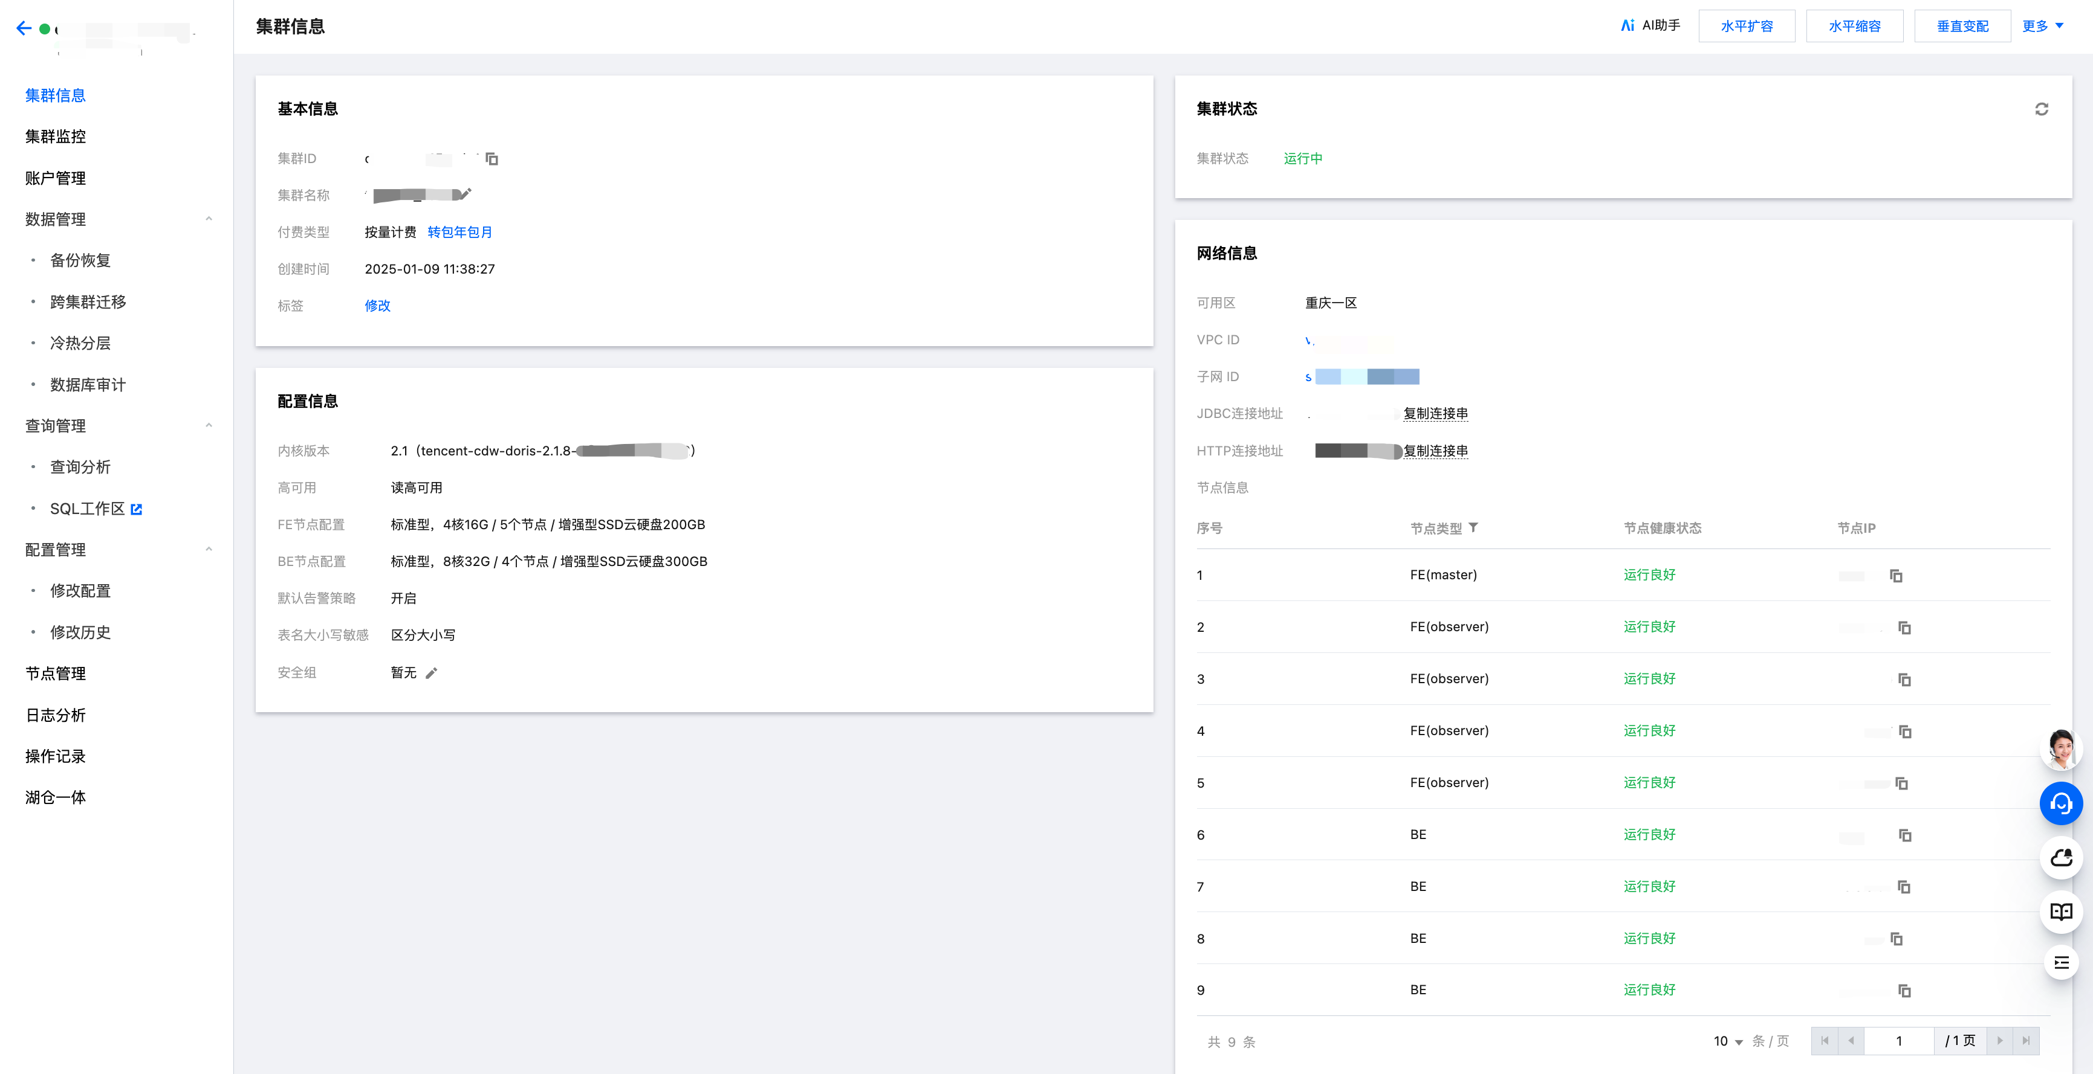Open the AI助手 assistant
This screenshot has height=1074, width=2093.
(1650, 26)
